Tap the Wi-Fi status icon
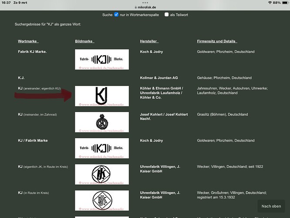This screenshot has height=218, width=290. click(x=270, y=3)
